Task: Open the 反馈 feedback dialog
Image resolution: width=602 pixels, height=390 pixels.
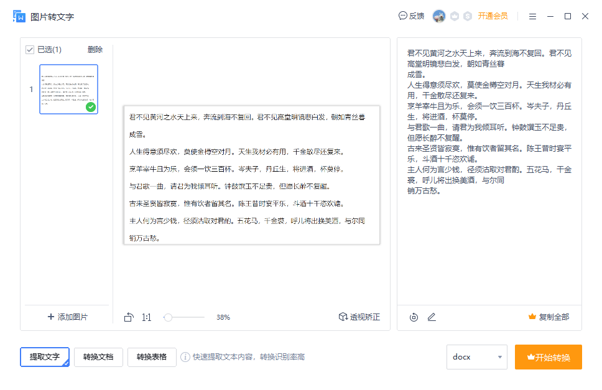Action: (411, 17)
